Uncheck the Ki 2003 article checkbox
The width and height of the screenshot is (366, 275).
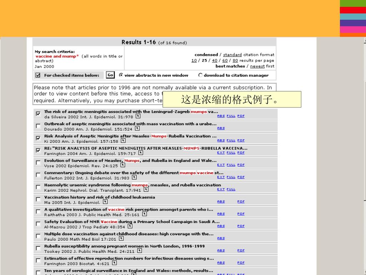pyautogui.click(x=38, y=138)
